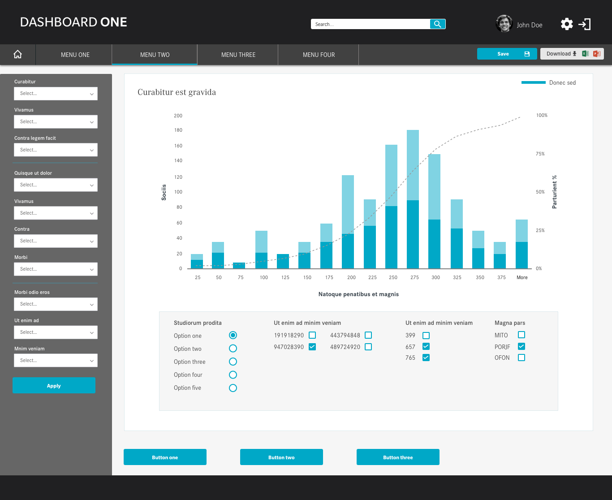
Task: Click the chart bar labeled More
Action: point(521,244)
